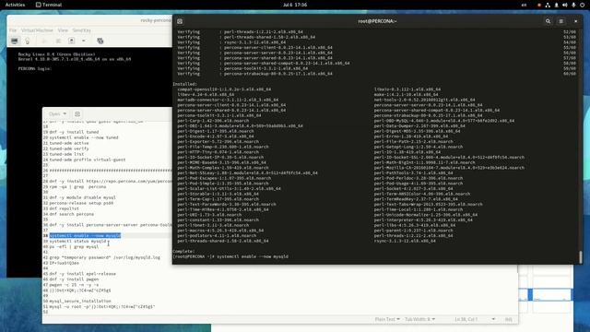Screen dimensions: 590x332
Task: Open Plain Text language dropdown
Action: [387, 319]
